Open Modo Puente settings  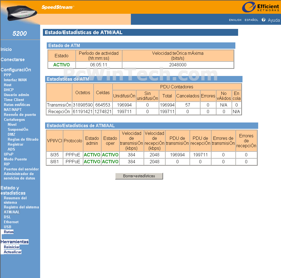pyautogui.click(x=15, y=159)
